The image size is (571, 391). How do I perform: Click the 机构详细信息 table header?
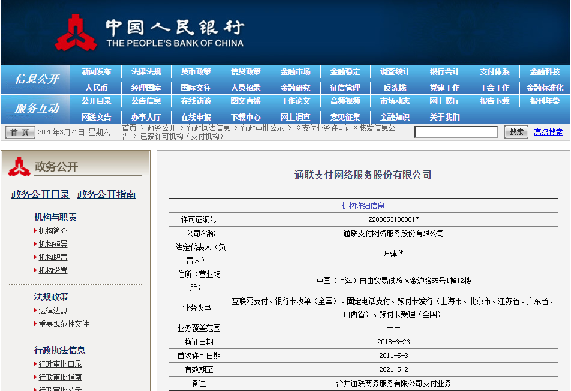click(x=363, y=206)
